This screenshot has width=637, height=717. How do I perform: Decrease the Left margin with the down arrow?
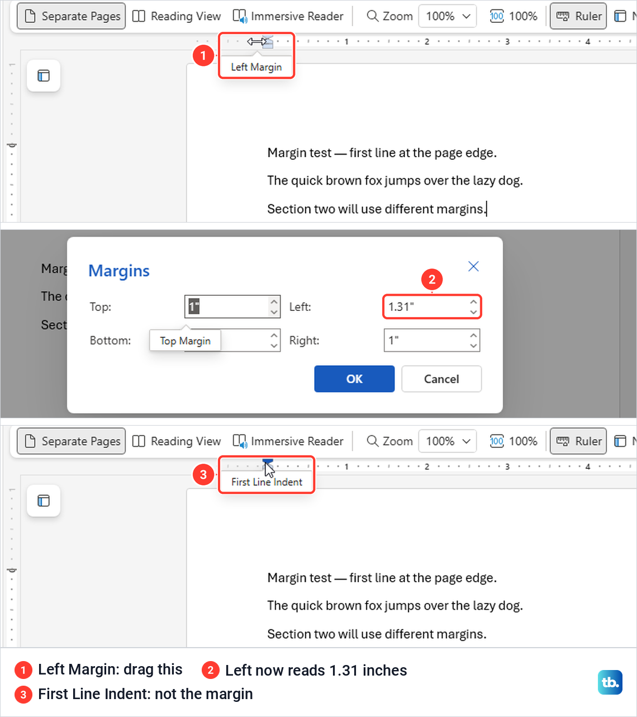(x=473, y=312)
